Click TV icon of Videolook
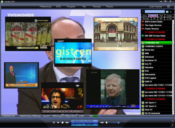 (x=143, y=57)
